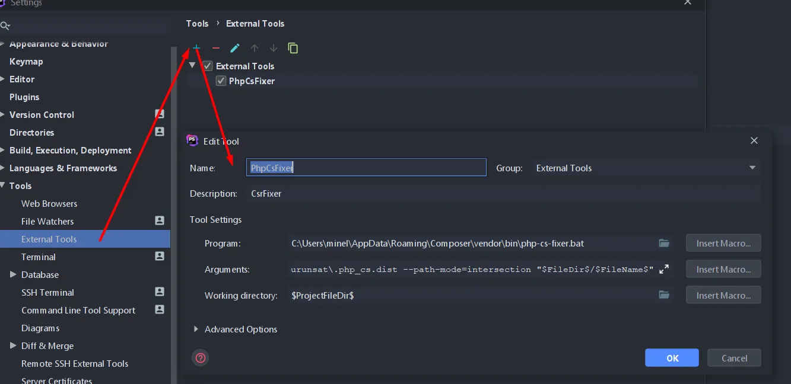Click project-level icon beside Version Control
The width and height of the screenshot is (791, 384).
(x=160, y=114)
